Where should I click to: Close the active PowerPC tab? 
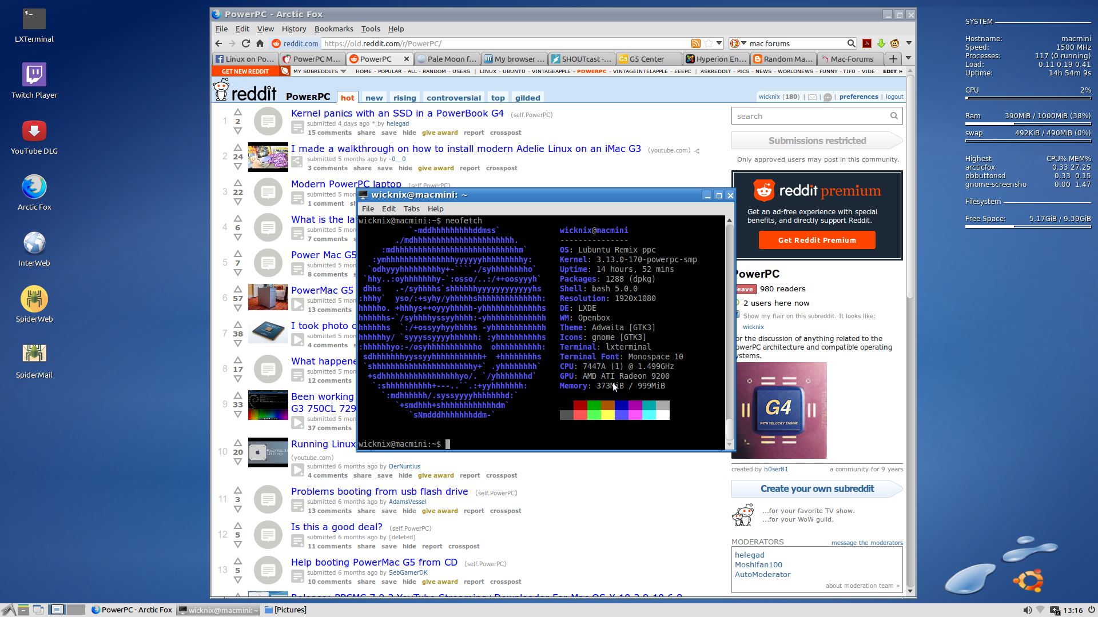point(406,59)
